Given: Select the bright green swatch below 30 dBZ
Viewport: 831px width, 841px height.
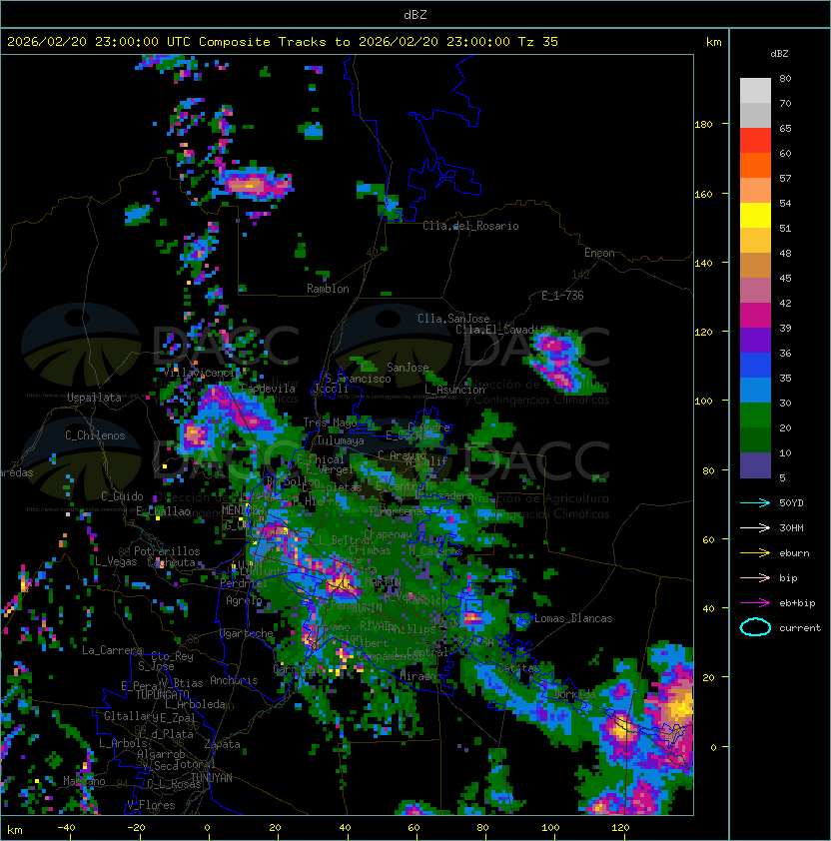Looking at the screenshot, I should pos(755,415).
